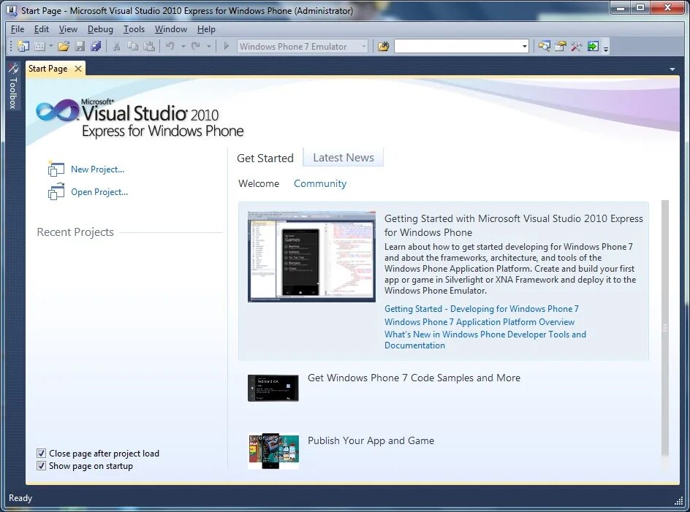
Task: Click the Open Project... link
Action: tap(99, 192)
